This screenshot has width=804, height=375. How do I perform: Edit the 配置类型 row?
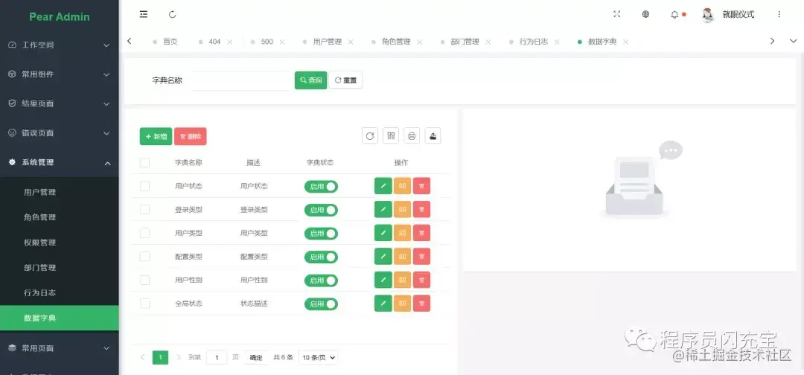(383, 257)
